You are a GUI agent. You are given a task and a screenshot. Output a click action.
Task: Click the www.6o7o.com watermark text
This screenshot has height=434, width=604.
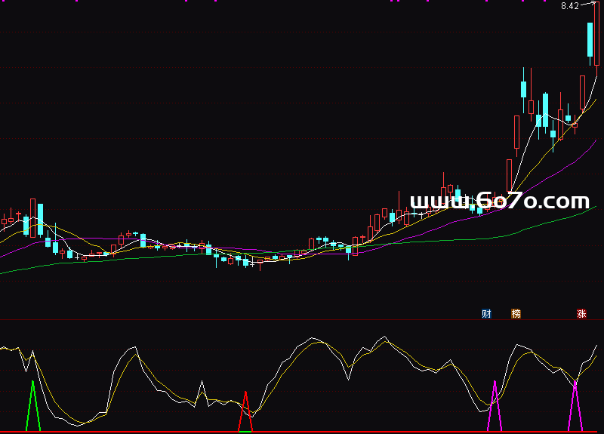pos(499,202)
